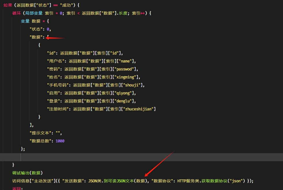Click the 长度 property in the loop condition
The width and height of the screenshot is (283, 190).
point(123,13)
